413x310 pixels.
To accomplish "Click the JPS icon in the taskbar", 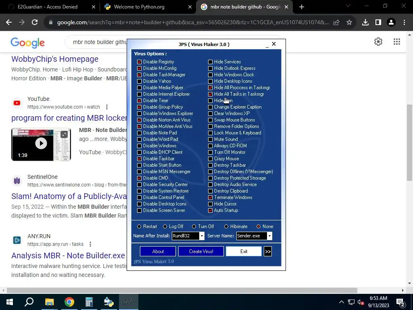I will (x=129, y=302).
